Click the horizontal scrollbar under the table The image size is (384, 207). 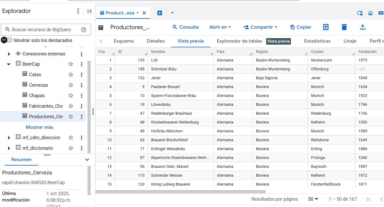[180, 192]
